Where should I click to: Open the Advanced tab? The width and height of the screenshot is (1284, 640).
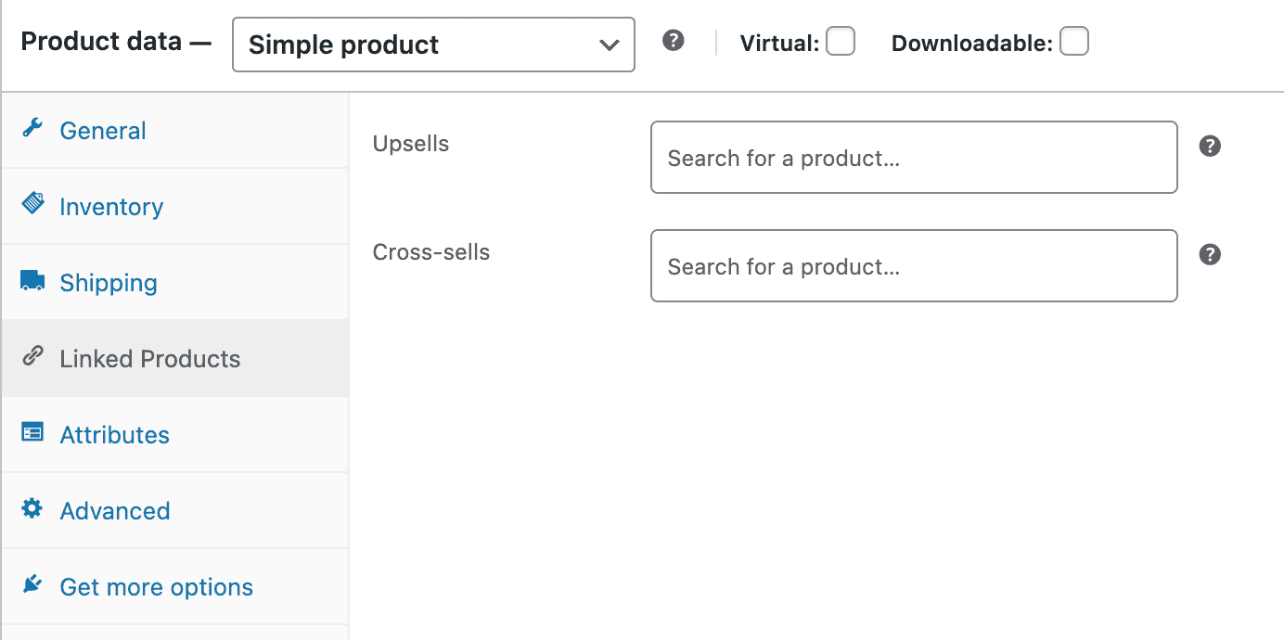[x=115, y=510]
